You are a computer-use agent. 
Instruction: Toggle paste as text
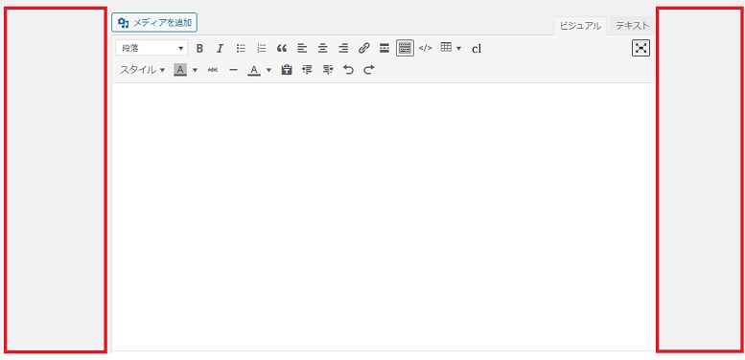click(x=286, y=70)
